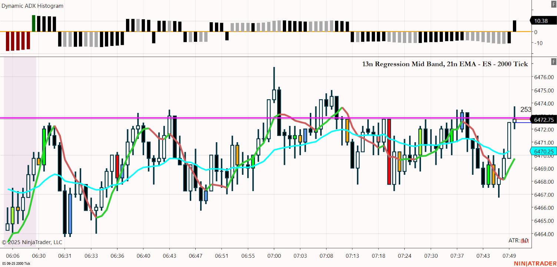This screenshot has width=557, height=267.
Task: Click the 06:40 time axis label
Action: [x=143, y=256]
